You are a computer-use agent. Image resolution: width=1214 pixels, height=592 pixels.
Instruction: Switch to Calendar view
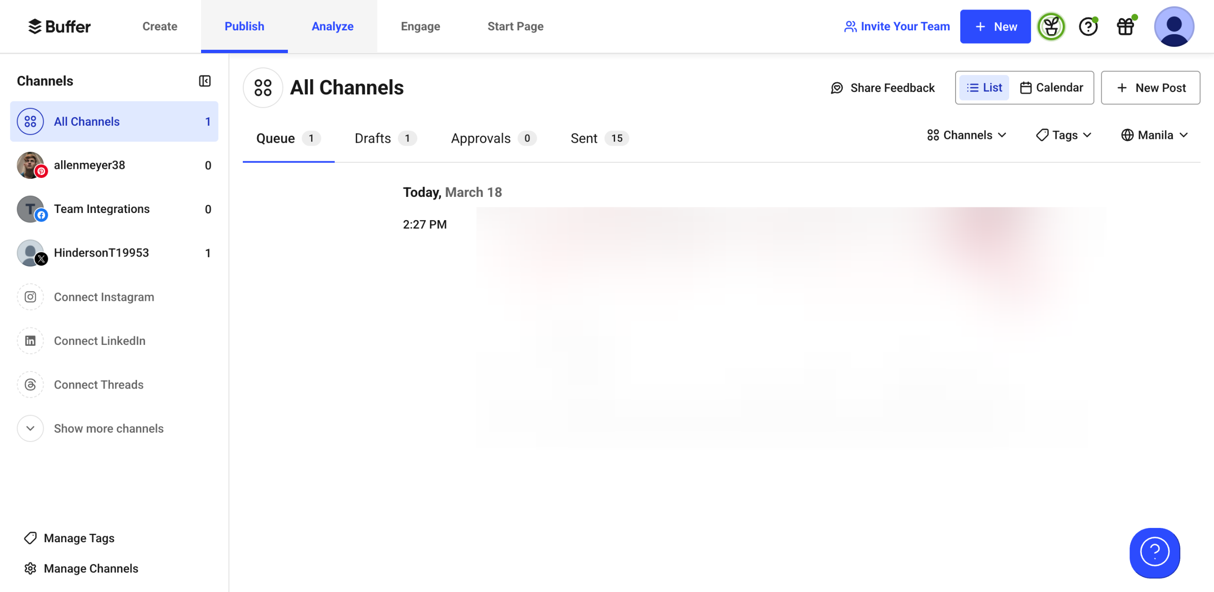tap(1051, 88)
